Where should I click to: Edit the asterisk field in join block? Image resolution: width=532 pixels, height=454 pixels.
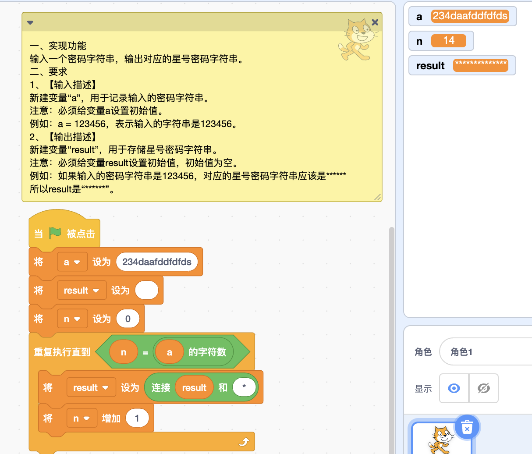tap(244, 387)
